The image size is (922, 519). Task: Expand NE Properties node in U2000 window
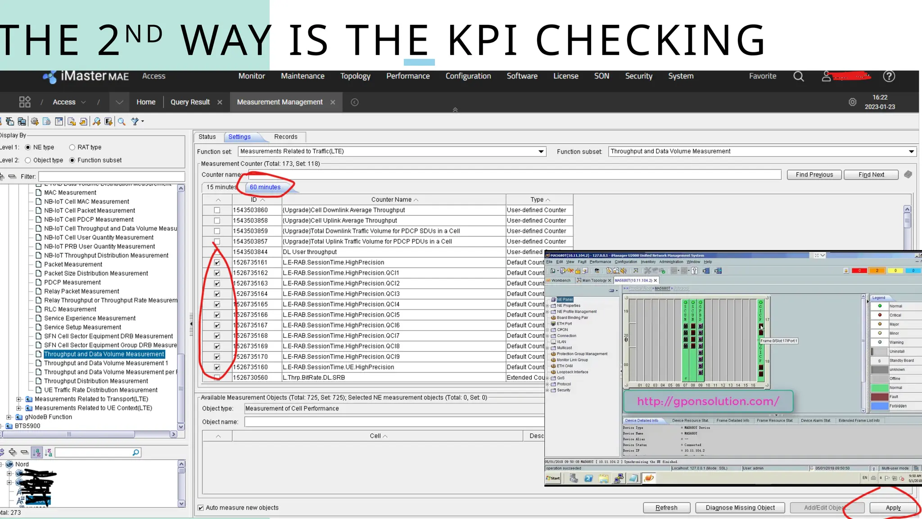point(547,305)
